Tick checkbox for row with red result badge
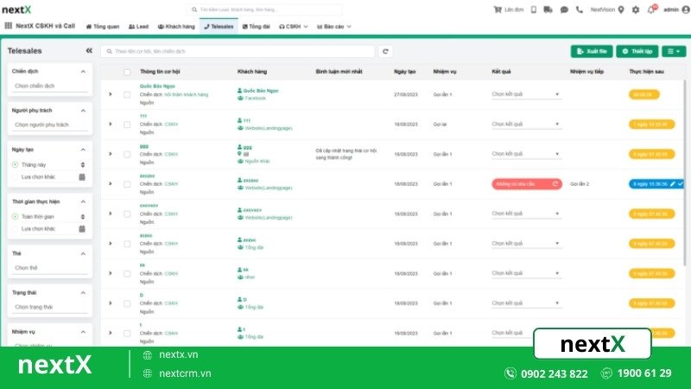The width and height of the screenshot is (691, 389). (x=127, y=184)
